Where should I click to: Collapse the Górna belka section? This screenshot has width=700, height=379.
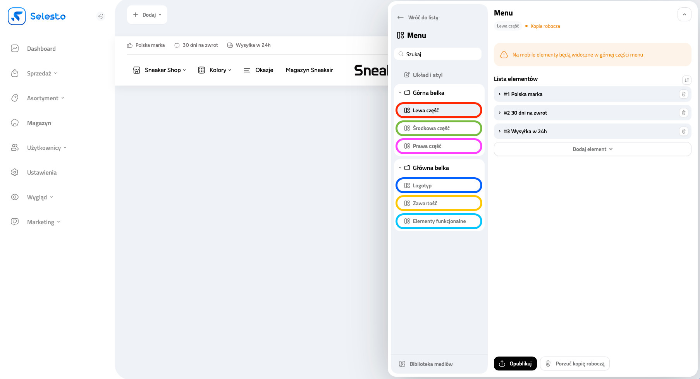click(400, 93)
